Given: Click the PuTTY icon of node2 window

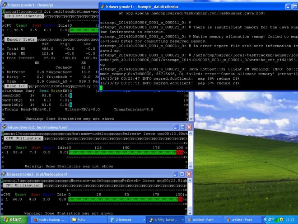Looking at the screenshot, I should pos(4,127).
